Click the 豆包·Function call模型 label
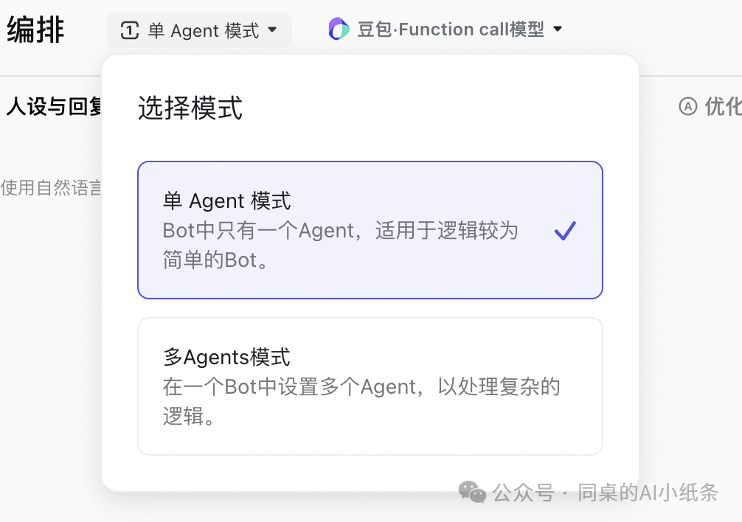The height and width of the screenshot is (522, 742). point(446,29)
